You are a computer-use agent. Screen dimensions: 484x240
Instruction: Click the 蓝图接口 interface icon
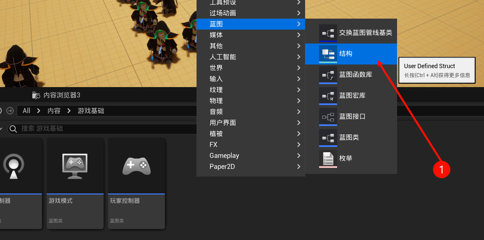[x=328, y=117]
